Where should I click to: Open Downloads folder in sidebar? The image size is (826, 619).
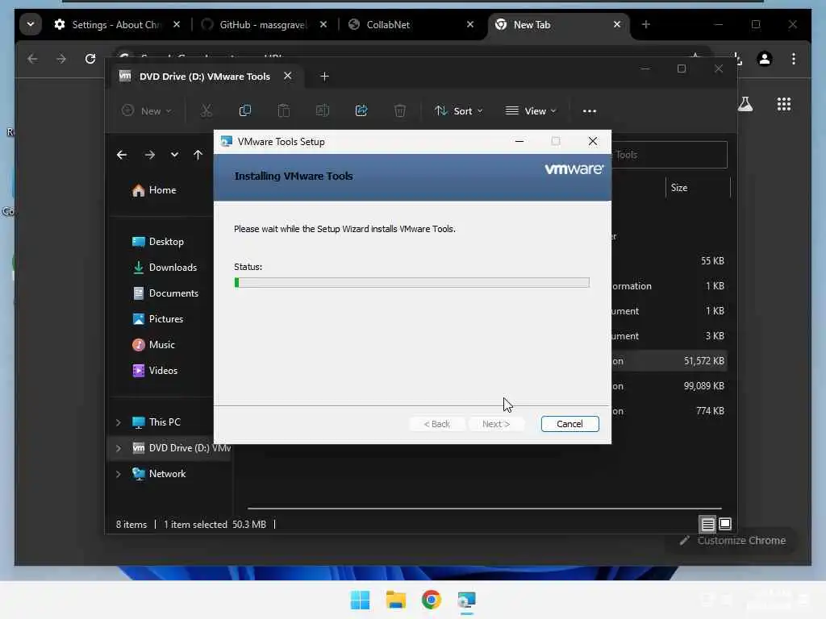[165, 268]
